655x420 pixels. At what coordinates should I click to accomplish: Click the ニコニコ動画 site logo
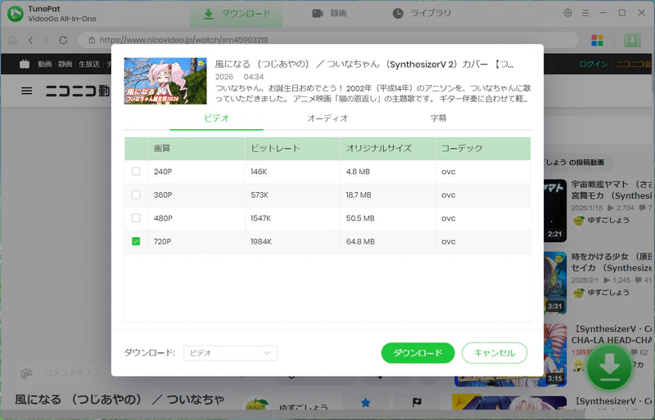point(78,91)
